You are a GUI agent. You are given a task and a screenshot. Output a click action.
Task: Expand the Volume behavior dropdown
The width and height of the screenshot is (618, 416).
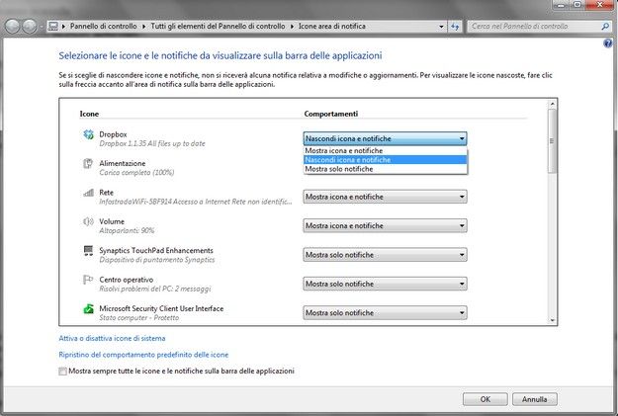point(385,225)
